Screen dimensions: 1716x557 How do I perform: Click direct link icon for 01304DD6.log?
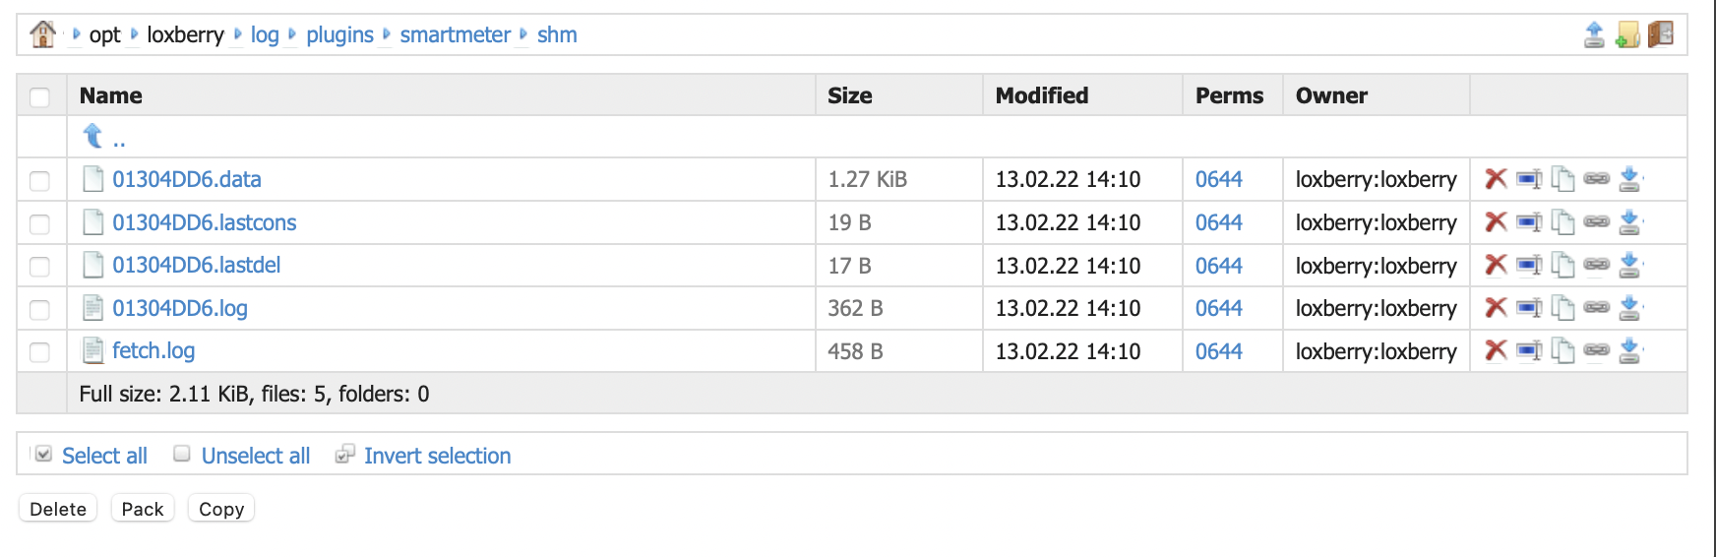[x=1596, y=308]
